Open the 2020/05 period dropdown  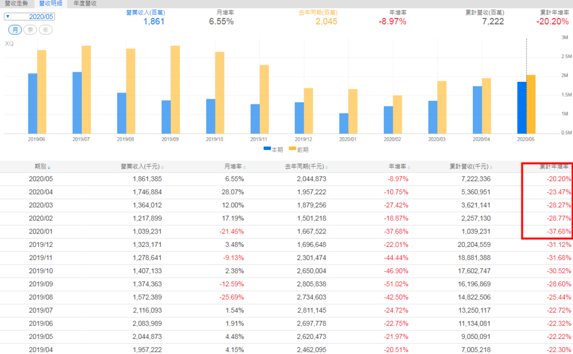30,16
